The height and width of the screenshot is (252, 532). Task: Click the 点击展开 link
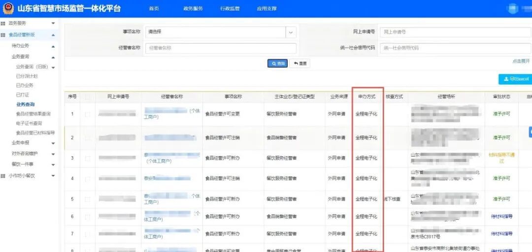point(521,61)
